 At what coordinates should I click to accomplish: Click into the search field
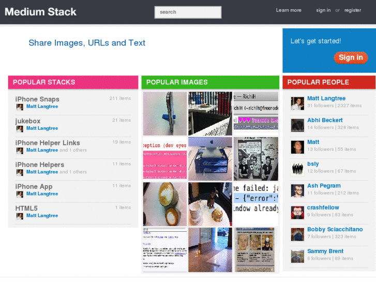point(188,12)
